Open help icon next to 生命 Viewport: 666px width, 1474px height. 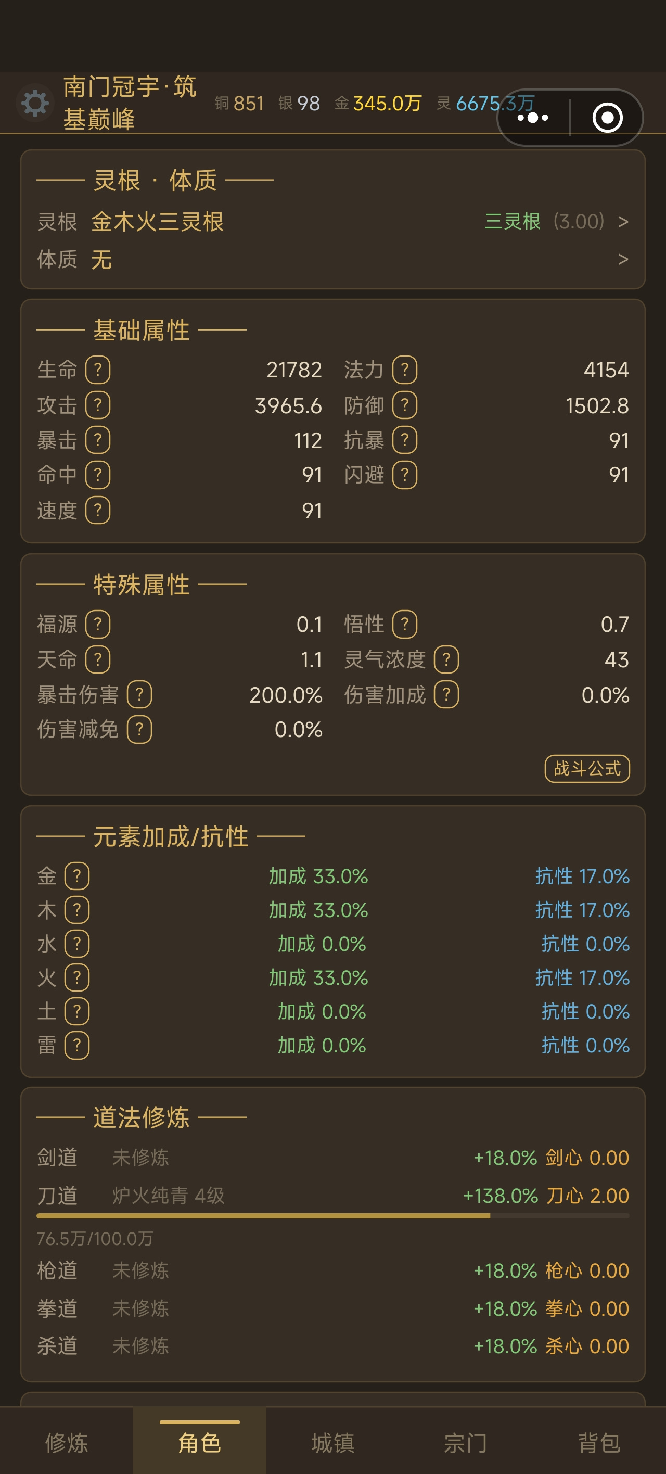pyautogui.click(x=98, y=370)
